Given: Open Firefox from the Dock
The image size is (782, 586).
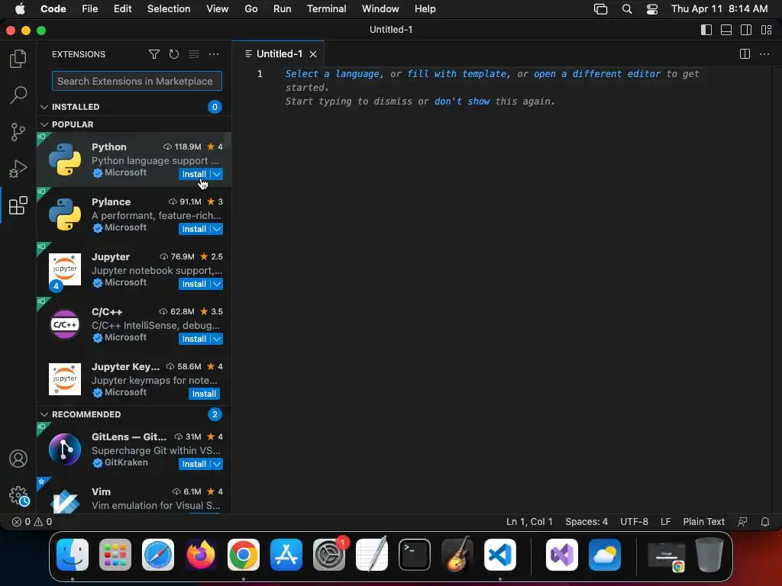Looking at the screenshot, I should coord(201,555).
